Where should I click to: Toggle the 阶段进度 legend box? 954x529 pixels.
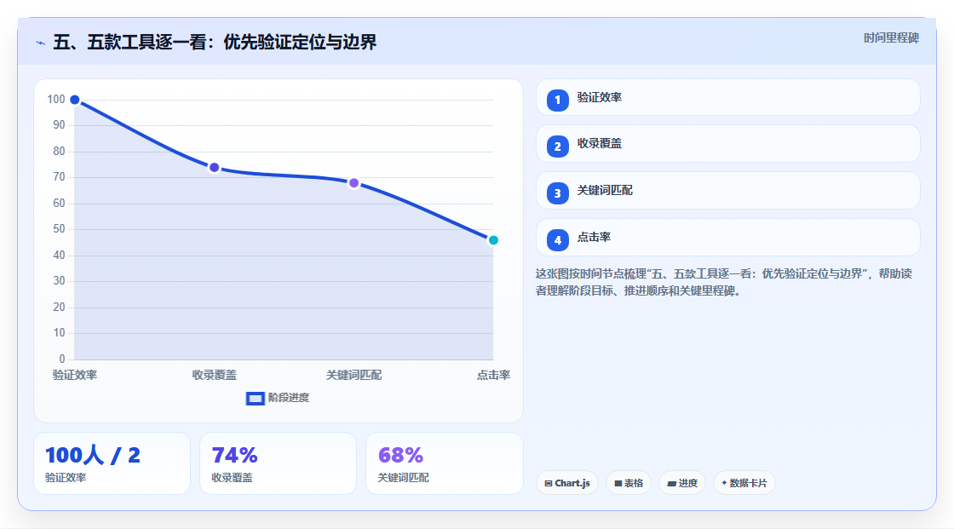point(255,399)
